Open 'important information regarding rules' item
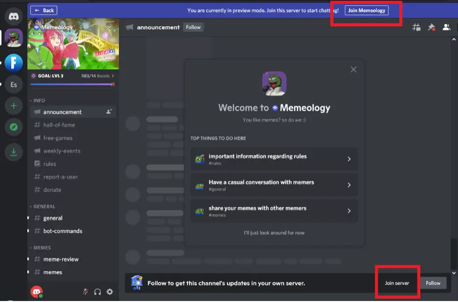This screenshot has height=302, width=458. 274,159
